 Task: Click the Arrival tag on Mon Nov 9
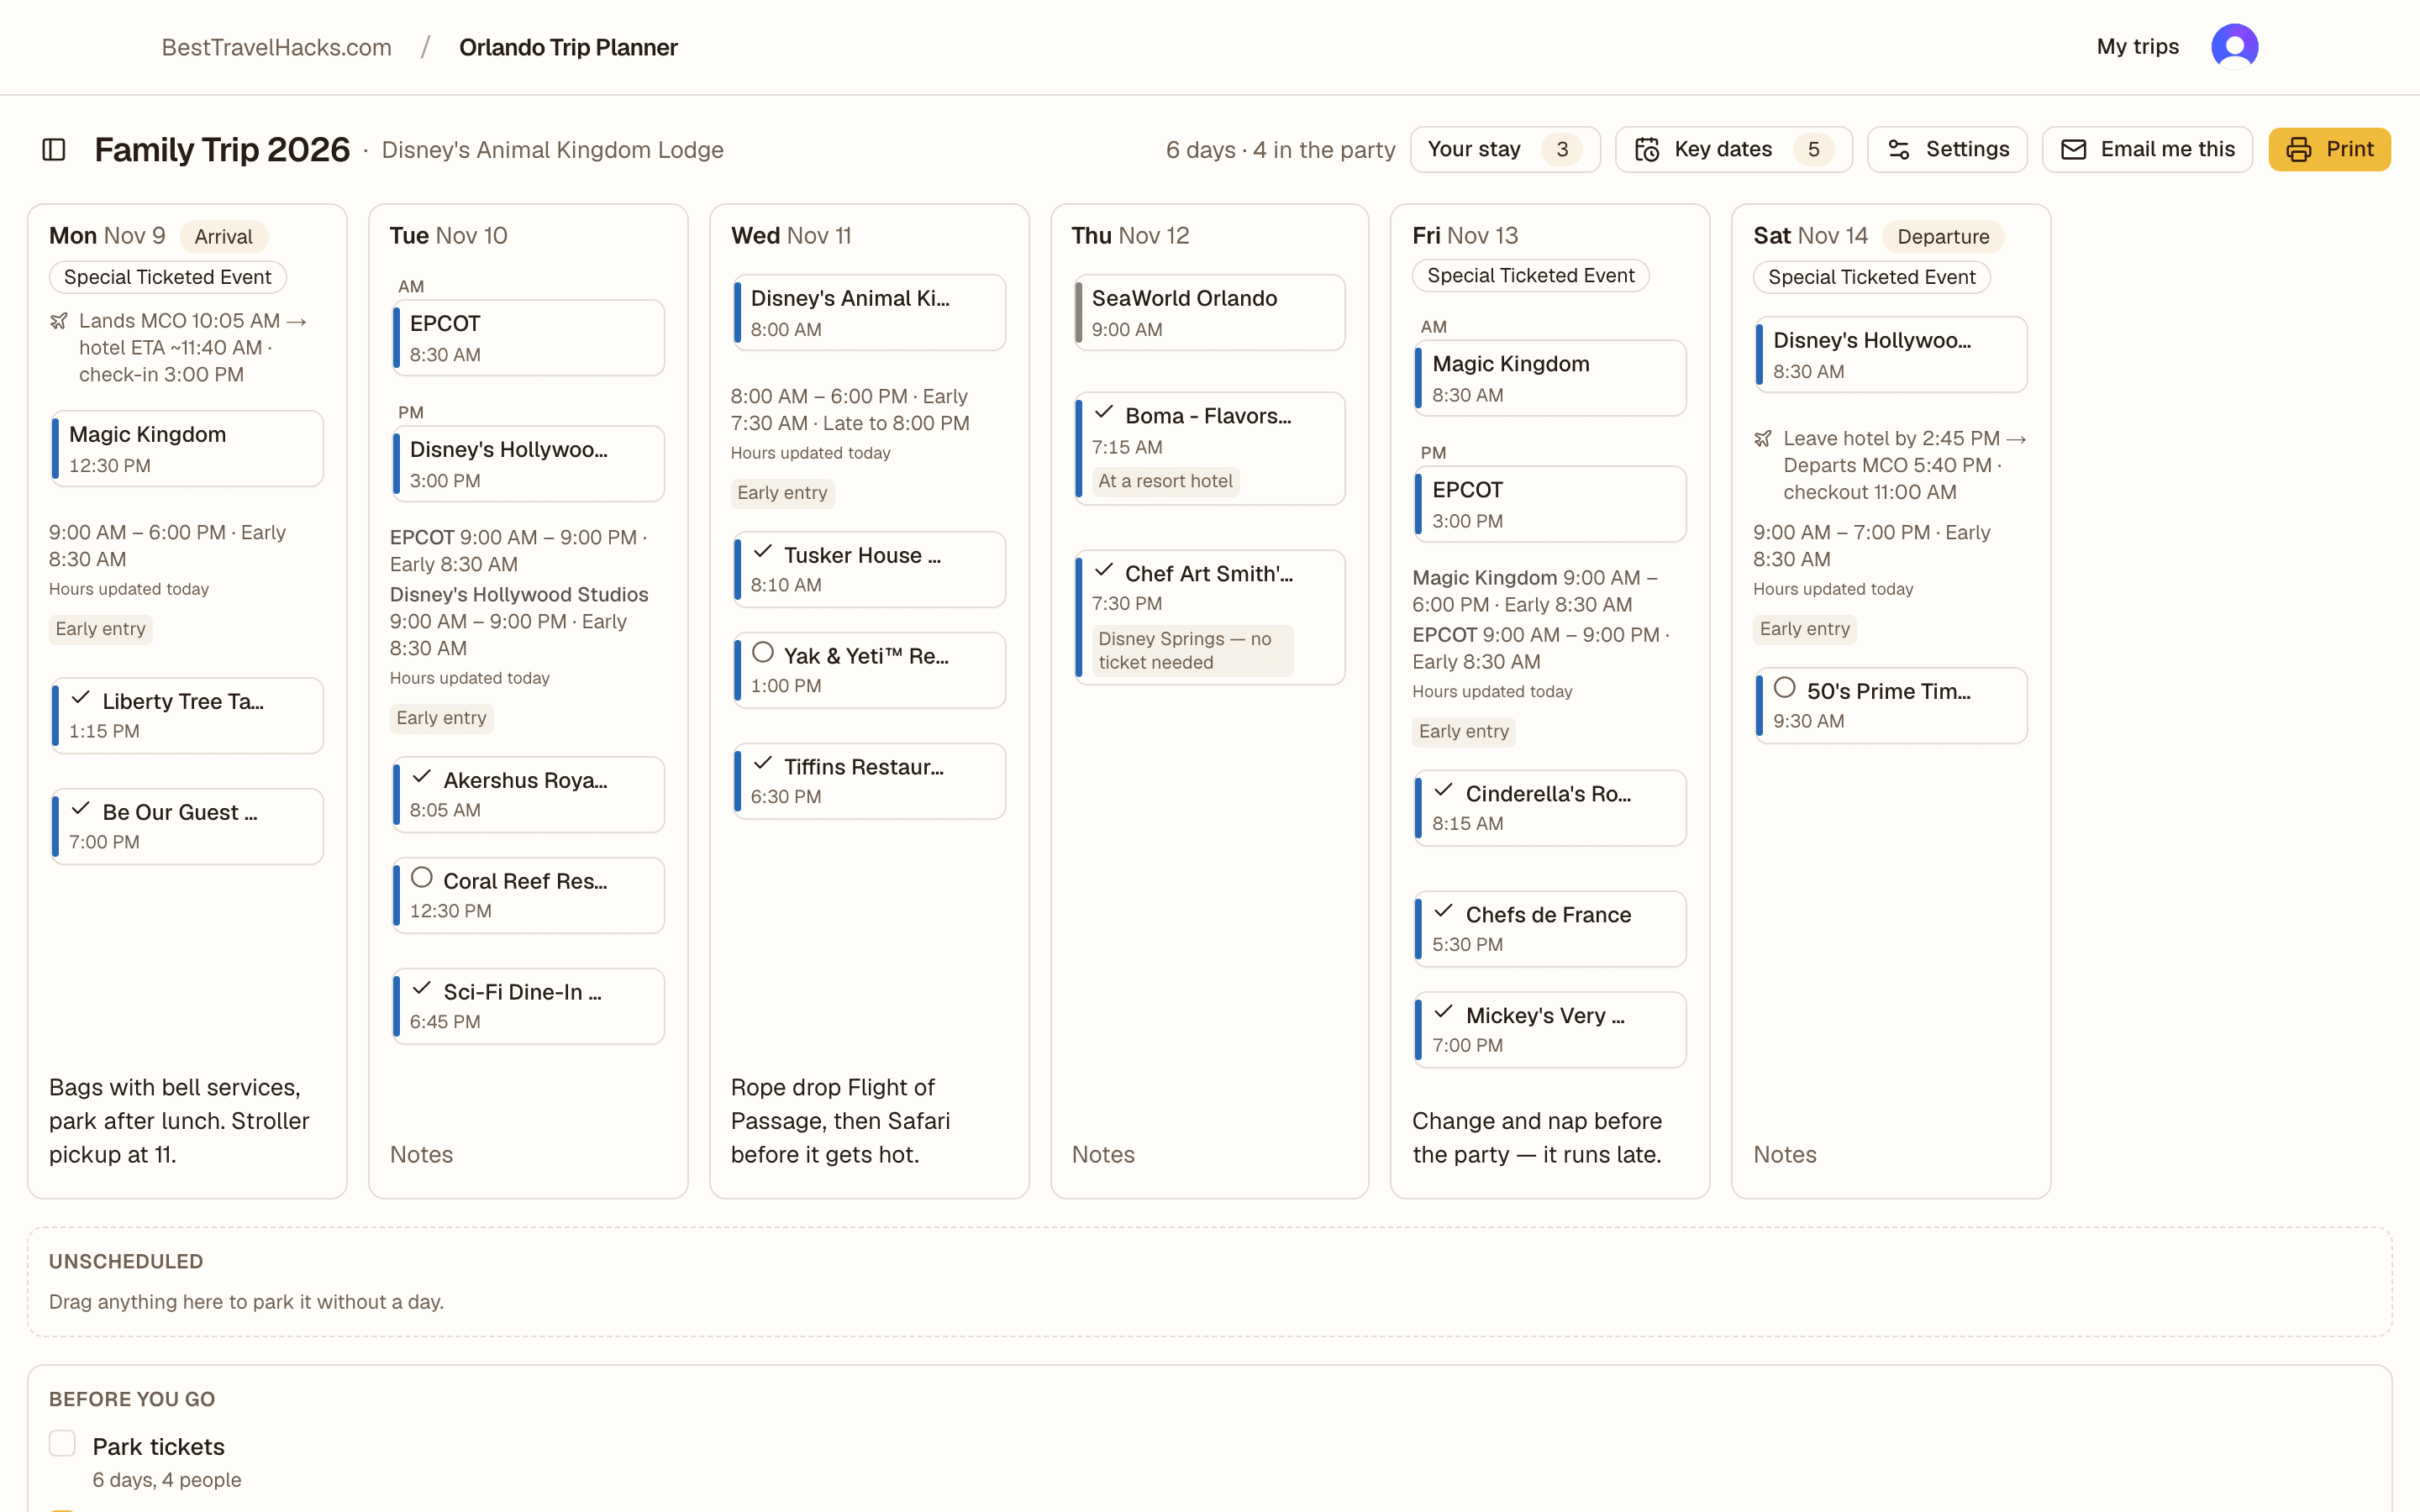(223, 237)
